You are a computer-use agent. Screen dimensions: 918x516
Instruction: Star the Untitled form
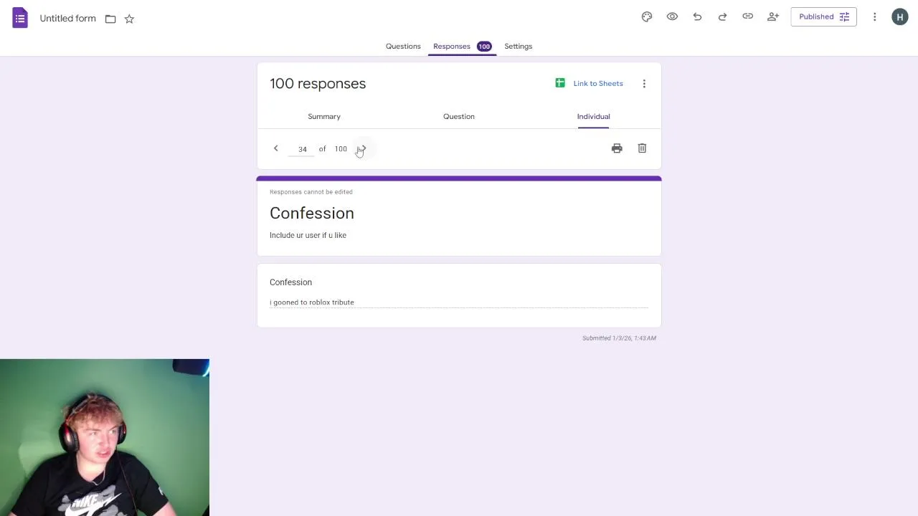(129, 19)
